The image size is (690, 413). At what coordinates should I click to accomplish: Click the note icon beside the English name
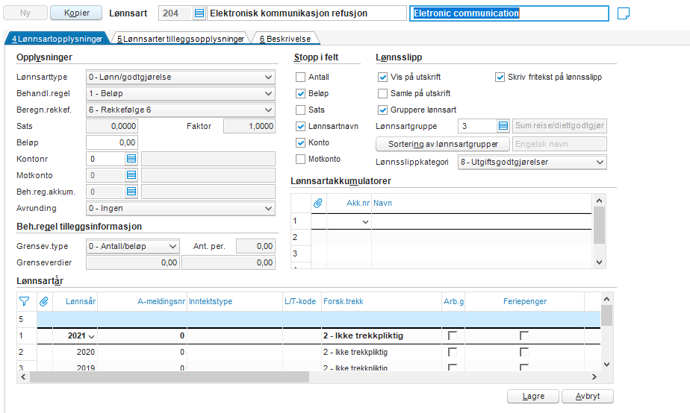[x=624, y=13]
